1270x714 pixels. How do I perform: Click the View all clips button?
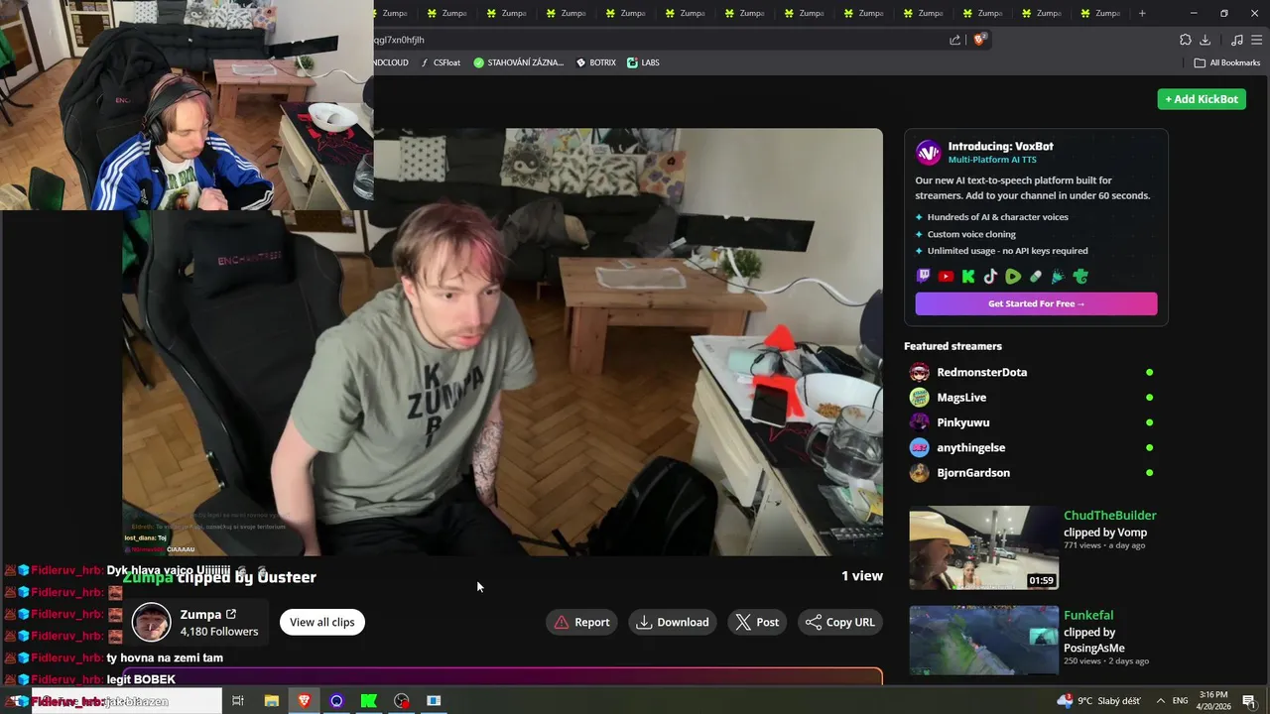tap(321, 622)
